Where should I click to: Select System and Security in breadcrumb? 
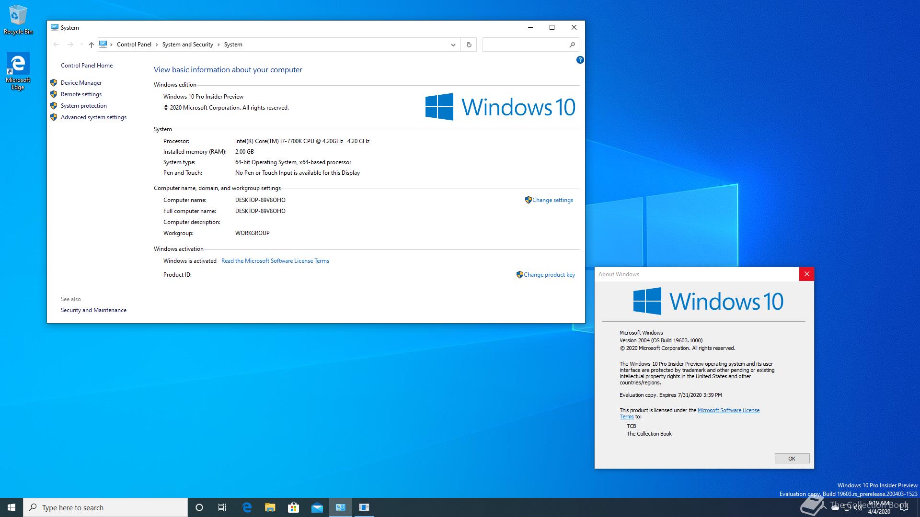pyautogui.click(x=188, y=45)
